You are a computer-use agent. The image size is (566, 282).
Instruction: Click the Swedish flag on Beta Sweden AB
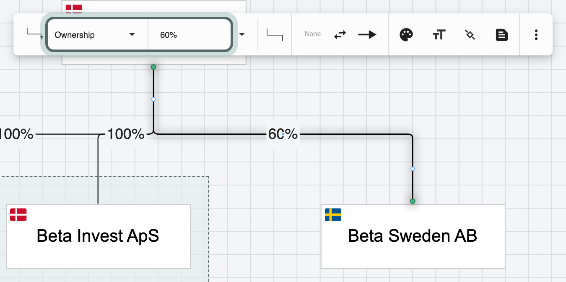tap(333, 214)
